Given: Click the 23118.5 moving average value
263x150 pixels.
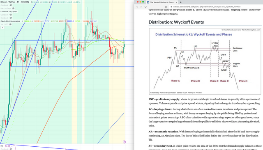Looking at the screenshot, I should tap(37, 21).
